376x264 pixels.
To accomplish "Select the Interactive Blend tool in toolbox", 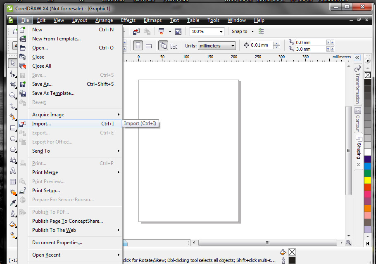I will click(13, 192).
